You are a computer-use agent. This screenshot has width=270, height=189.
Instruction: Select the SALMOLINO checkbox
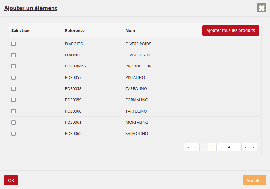tap(14, 134)
